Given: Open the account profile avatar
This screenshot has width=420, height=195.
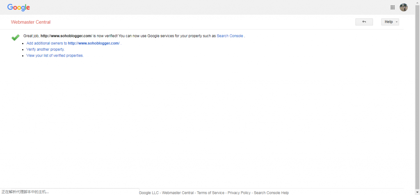Looking at the screenshot, I should click(x=404, y=7).
